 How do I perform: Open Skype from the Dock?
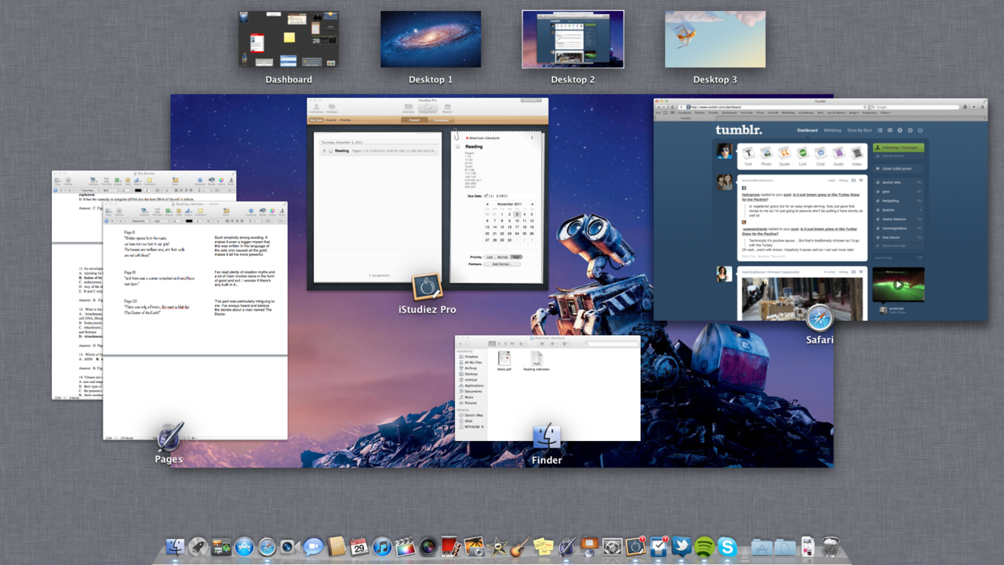tap(727, 546)
